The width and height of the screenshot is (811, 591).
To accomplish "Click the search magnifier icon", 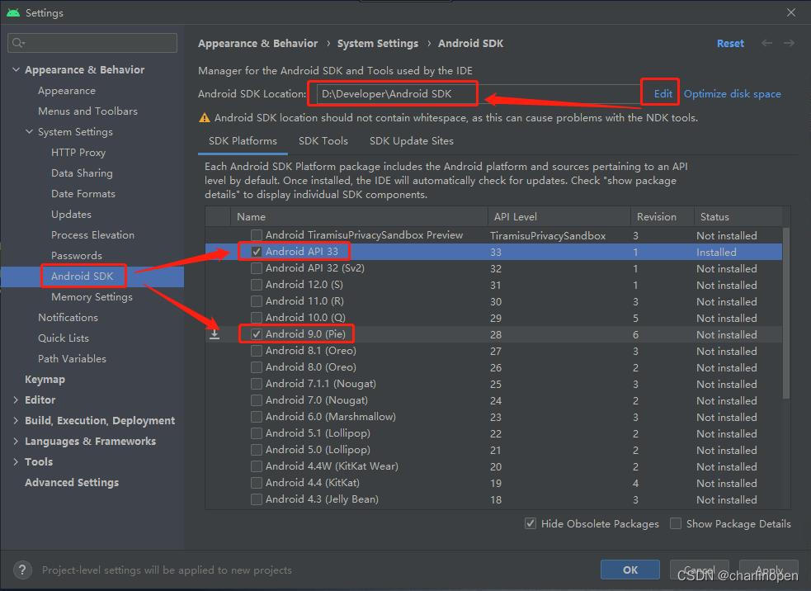I will (x=19, y=43).
